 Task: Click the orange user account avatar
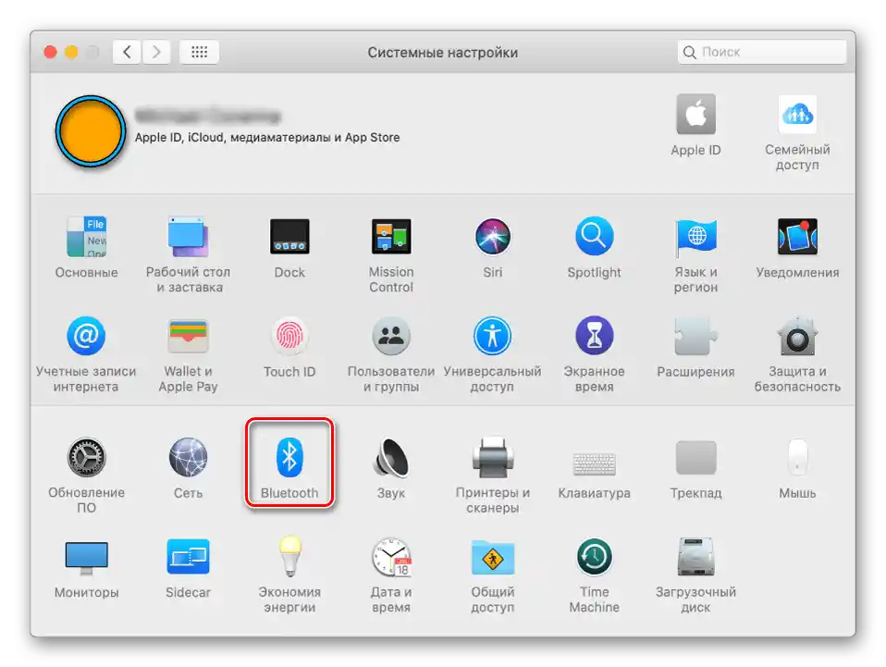point(91,131)
